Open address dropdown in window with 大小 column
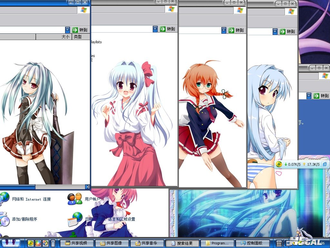This screenshot has width=330, height=248. coord(67,30)
